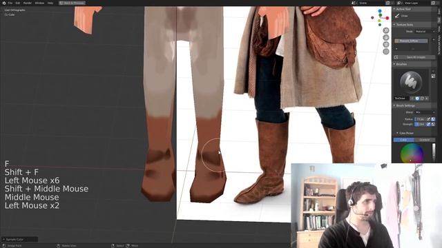Viewport: 442px width, 248px height.
Task: Switch to the Item sidebar tab
Action: coord(439,11)
